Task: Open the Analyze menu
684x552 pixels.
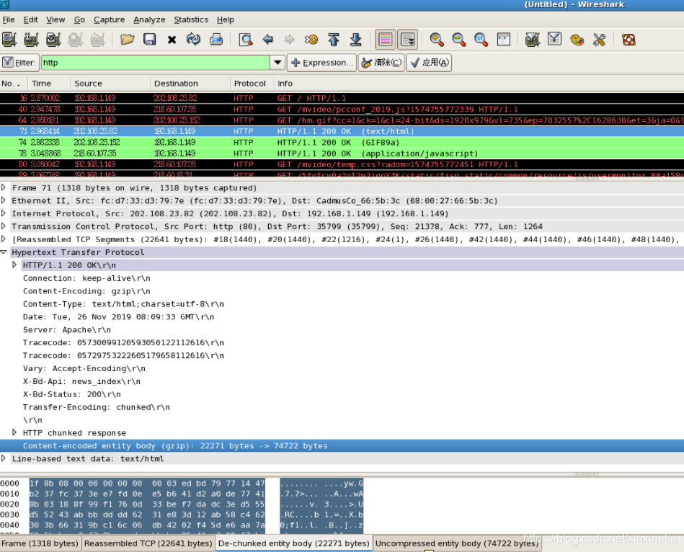Action: 149,19
